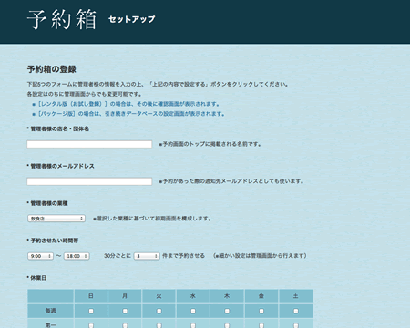Click the 予約箱 logo in header

click(62, 19)
